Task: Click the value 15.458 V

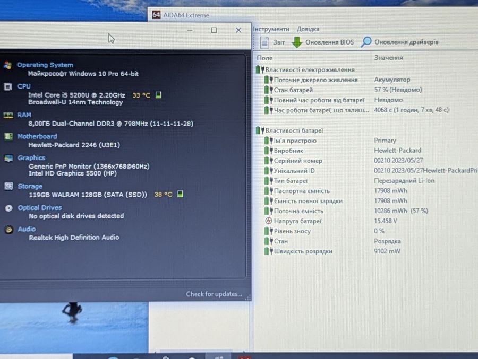Action: coord(386,221)
